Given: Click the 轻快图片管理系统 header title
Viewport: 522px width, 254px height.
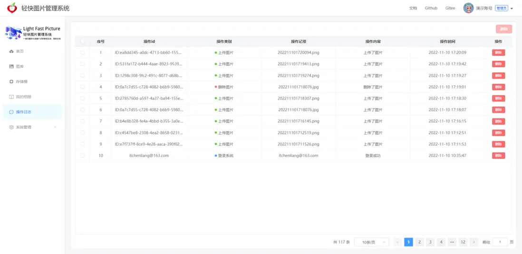Looking at the screenshot, I should [45, 9].
